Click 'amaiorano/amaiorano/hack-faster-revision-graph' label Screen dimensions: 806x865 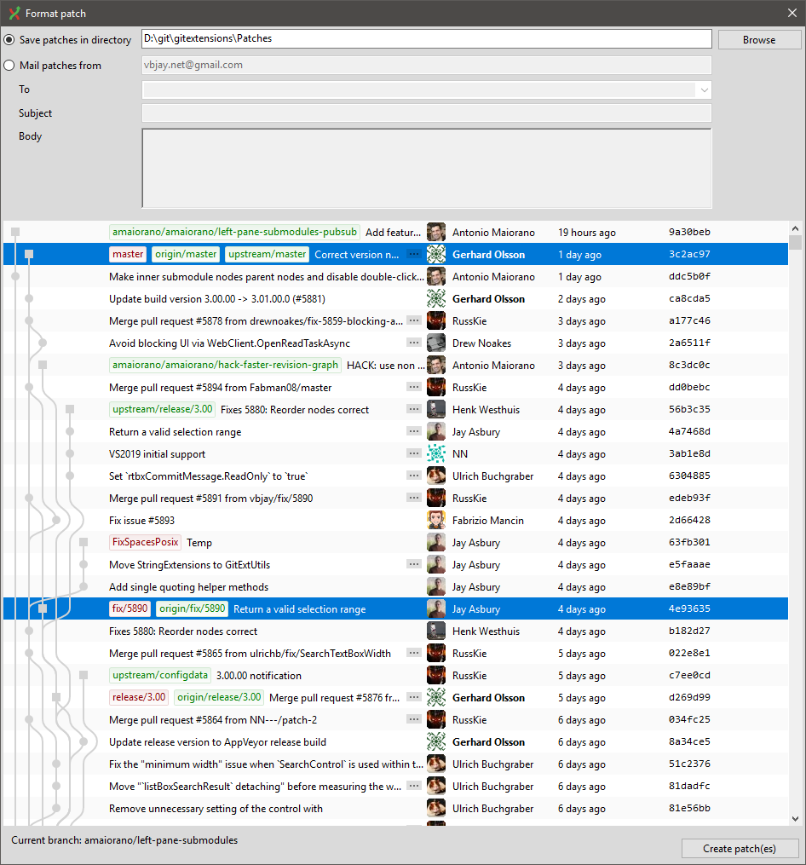point(225,366)
